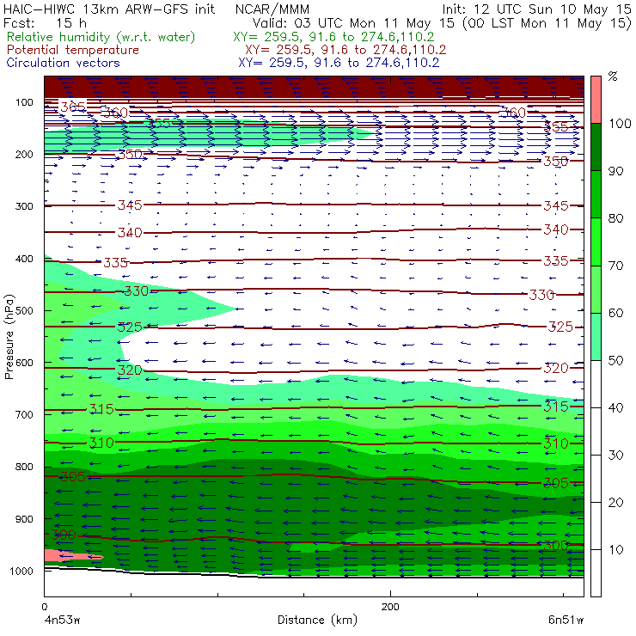The height and width of the screenshot is (636, 636).
Task: Click the "4n53w" start location label
Action: (62, 620)
